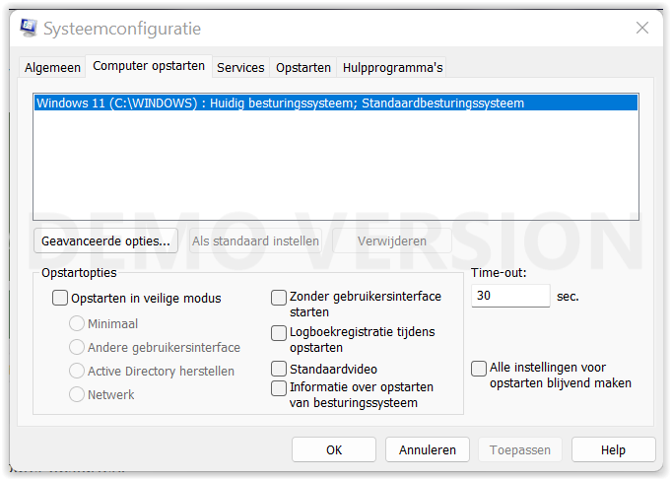Toggle Informatie over opstarten van besturingssysteem

279,388
